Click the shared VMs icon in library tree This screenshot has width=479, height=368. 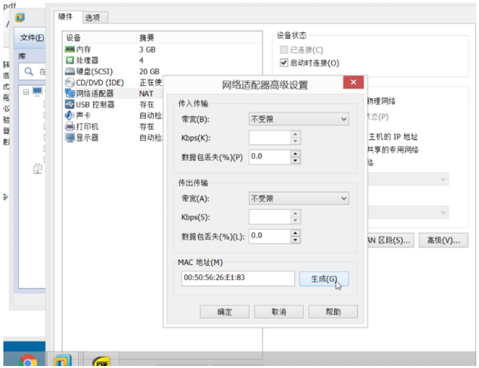[38, 169]
